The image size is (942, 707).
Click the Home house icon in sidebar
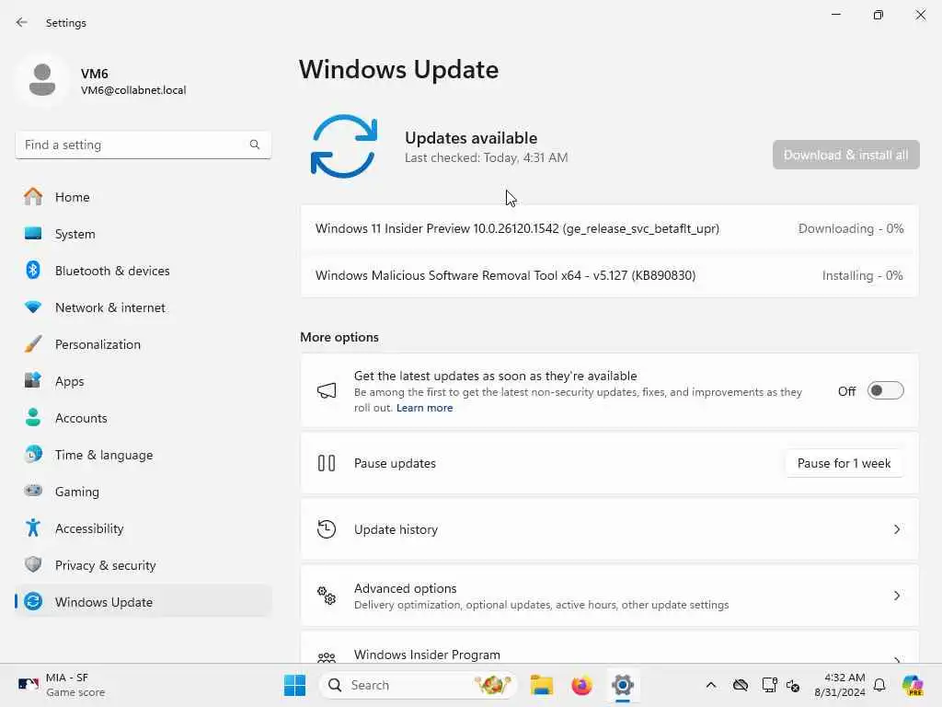[33, 197]
